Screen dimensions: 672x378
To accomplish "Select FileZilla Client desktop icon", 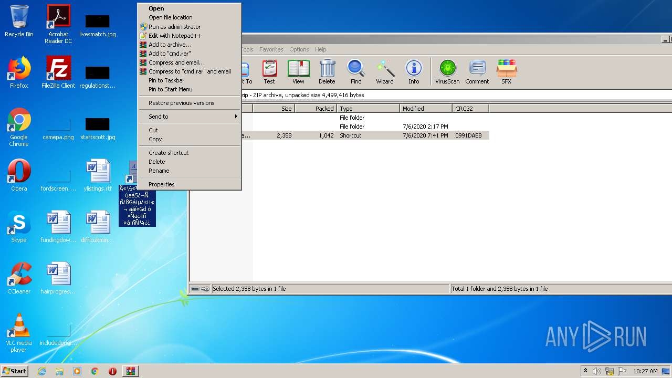I will point(58,72).
